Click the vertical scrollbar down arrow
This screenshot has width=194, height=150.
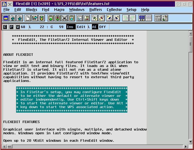coord(191,142)
